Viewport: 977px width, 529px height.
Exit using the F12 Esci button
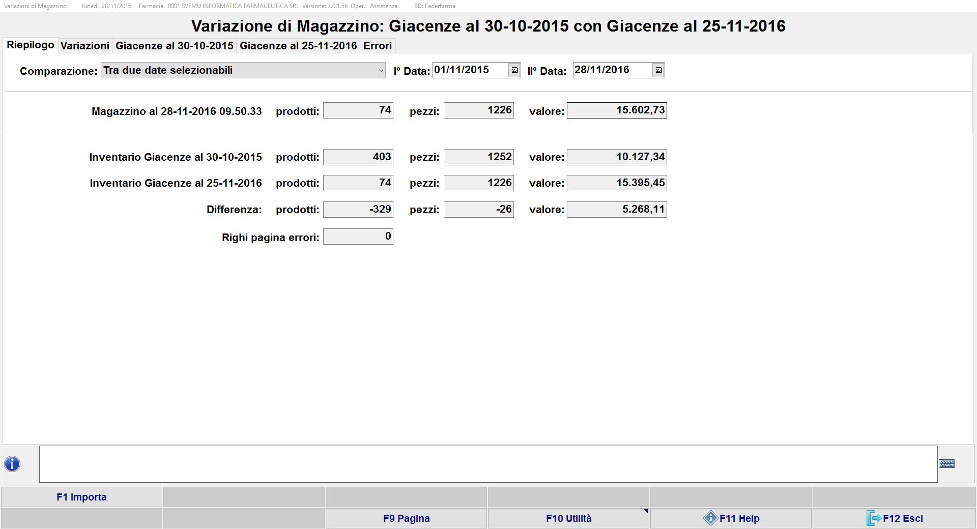[x=894, y=518]
